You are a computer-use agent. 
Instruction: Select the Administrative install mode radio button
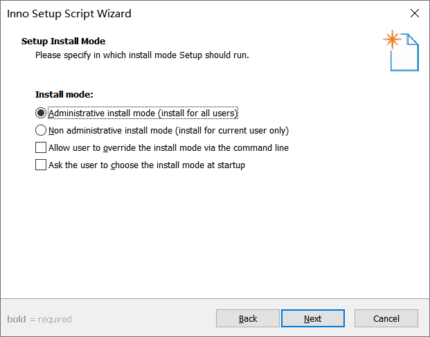point(41,113)
